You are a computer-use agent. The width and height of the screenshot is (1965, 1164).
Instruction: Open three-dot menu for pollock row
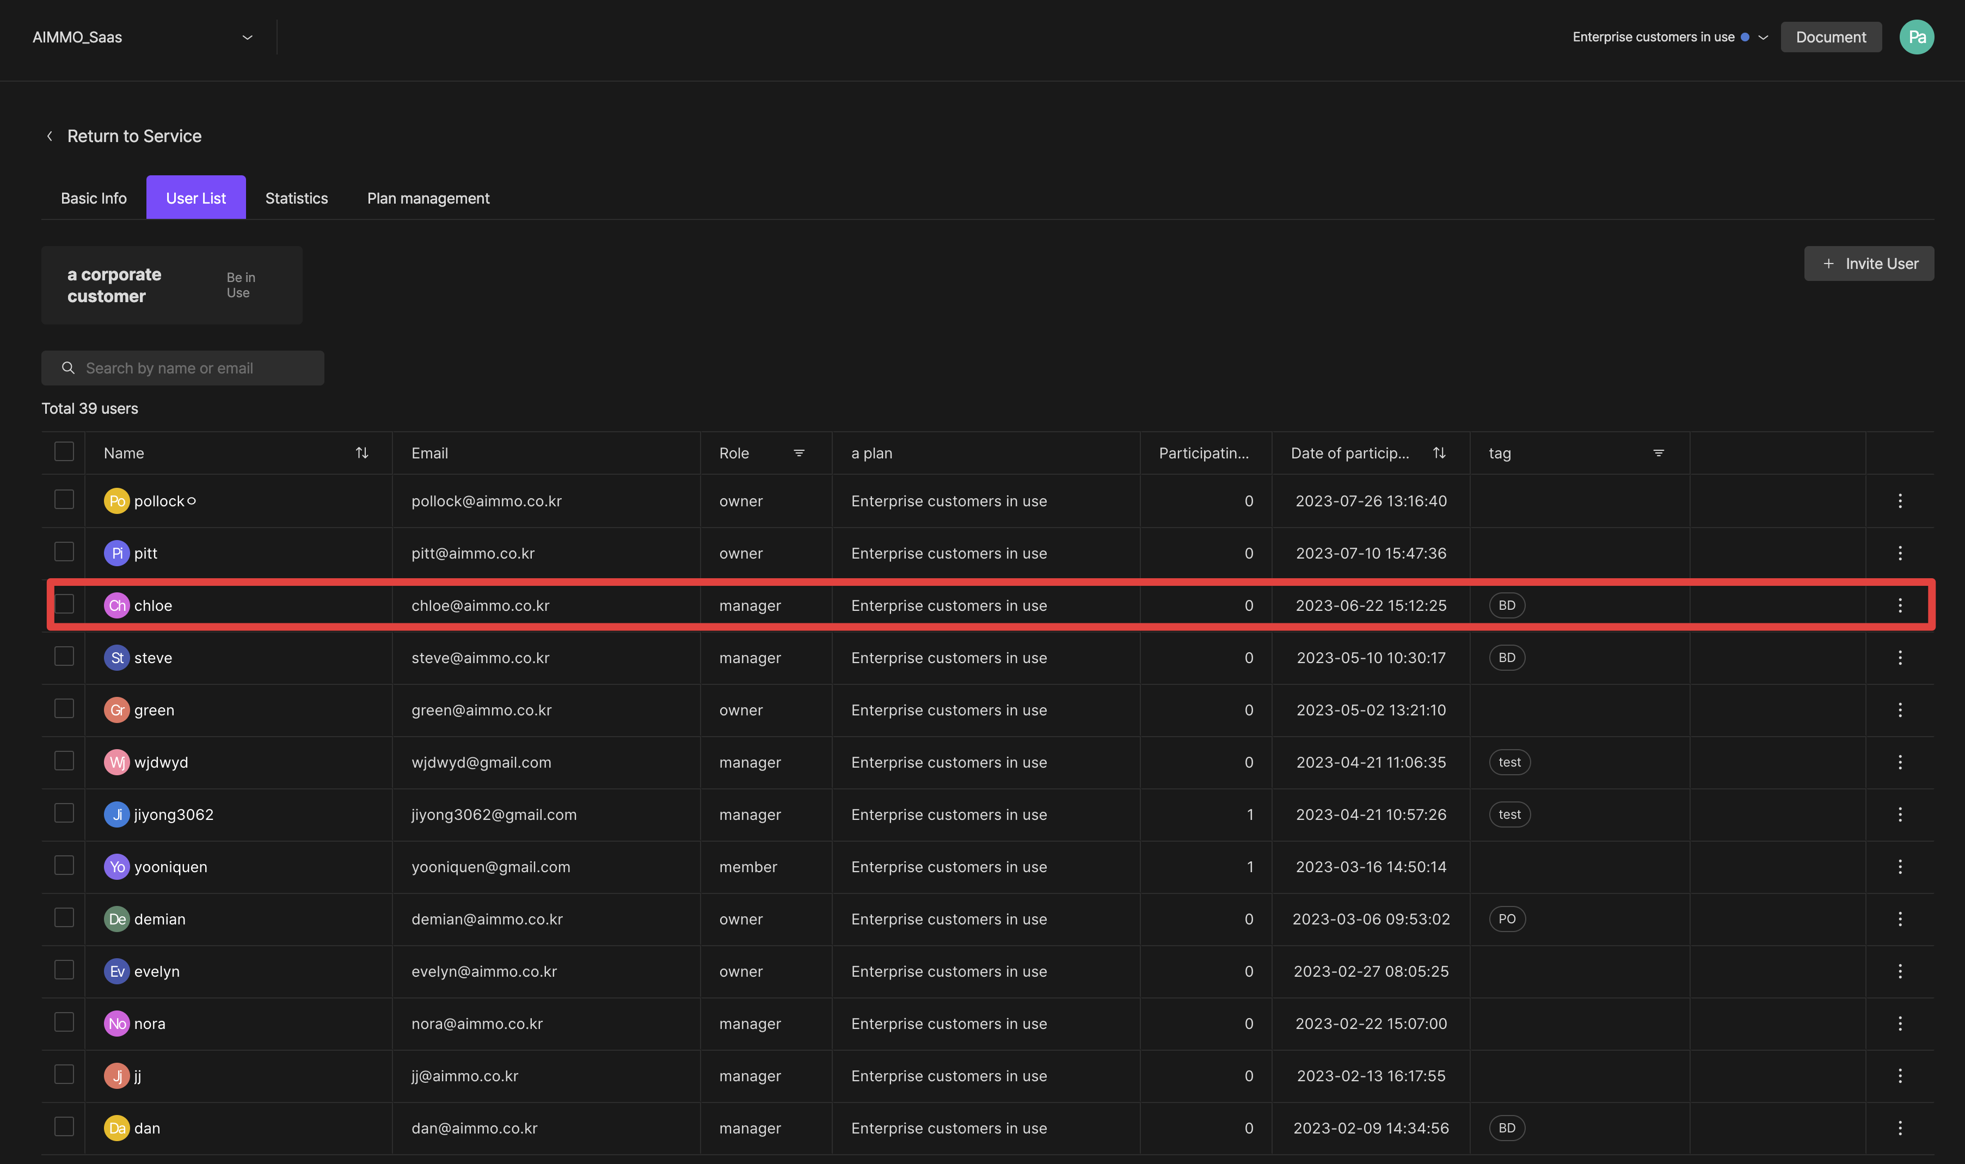(x=1899, y=500)
